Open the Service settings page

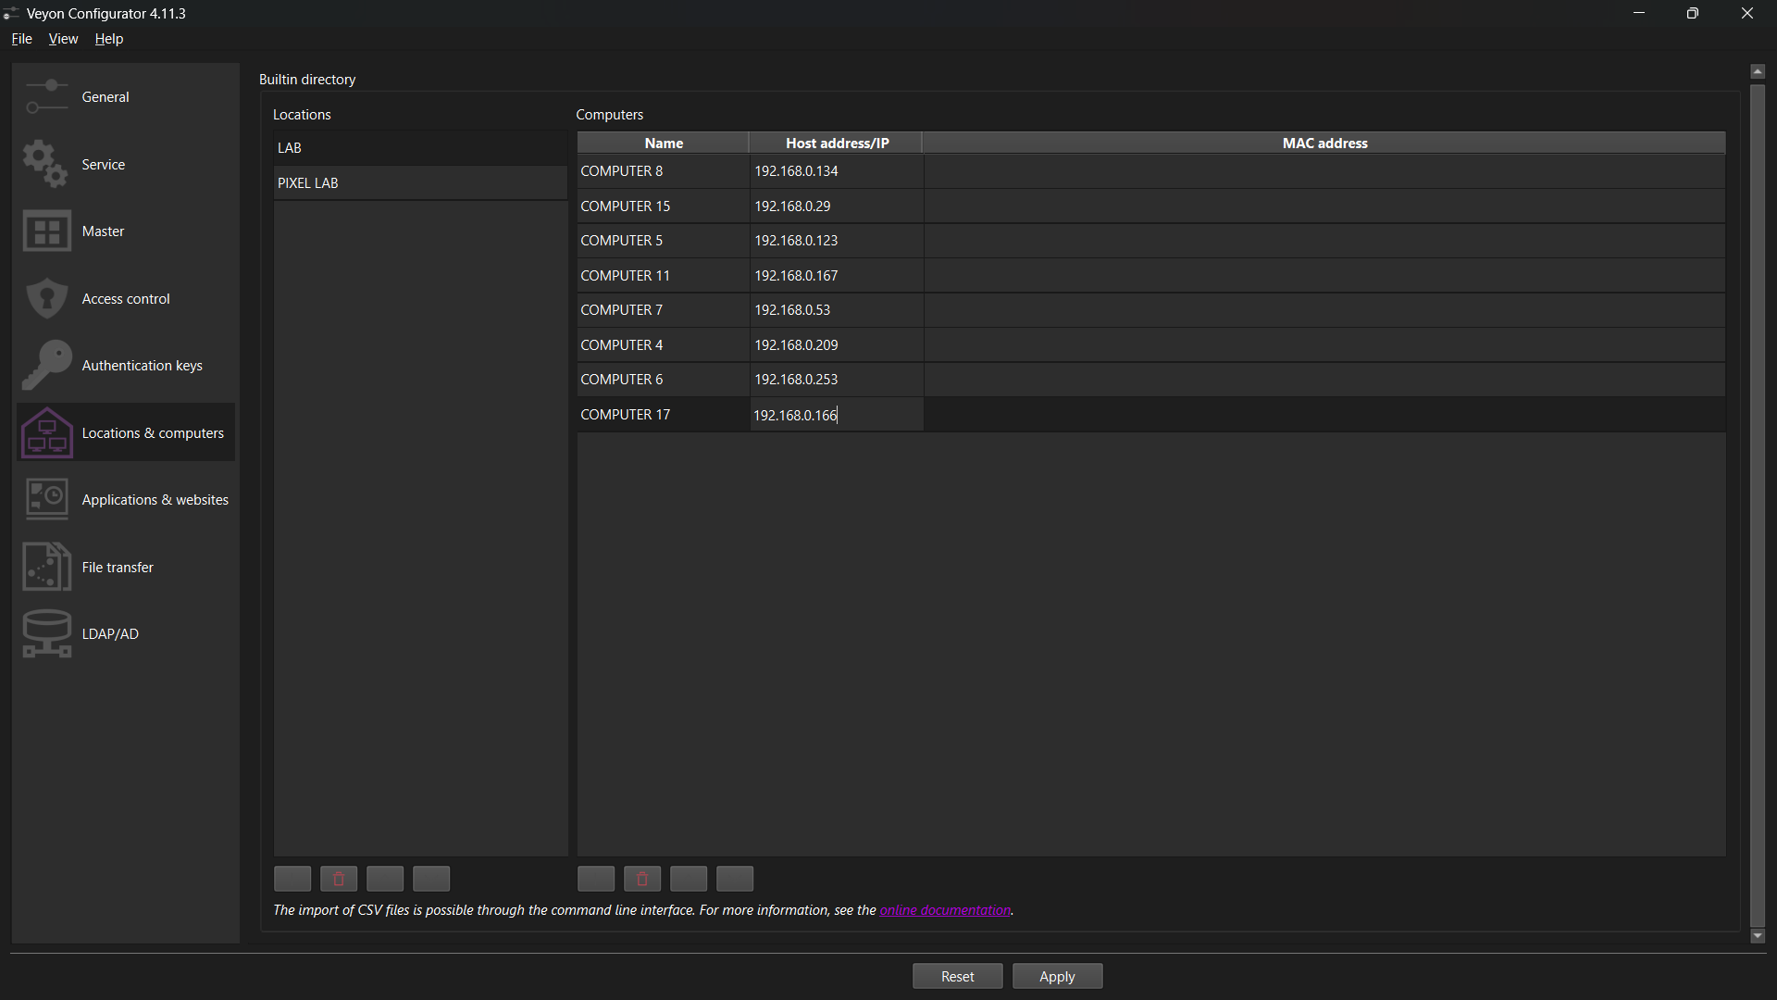pyautogui.click(x=126, y=165)
